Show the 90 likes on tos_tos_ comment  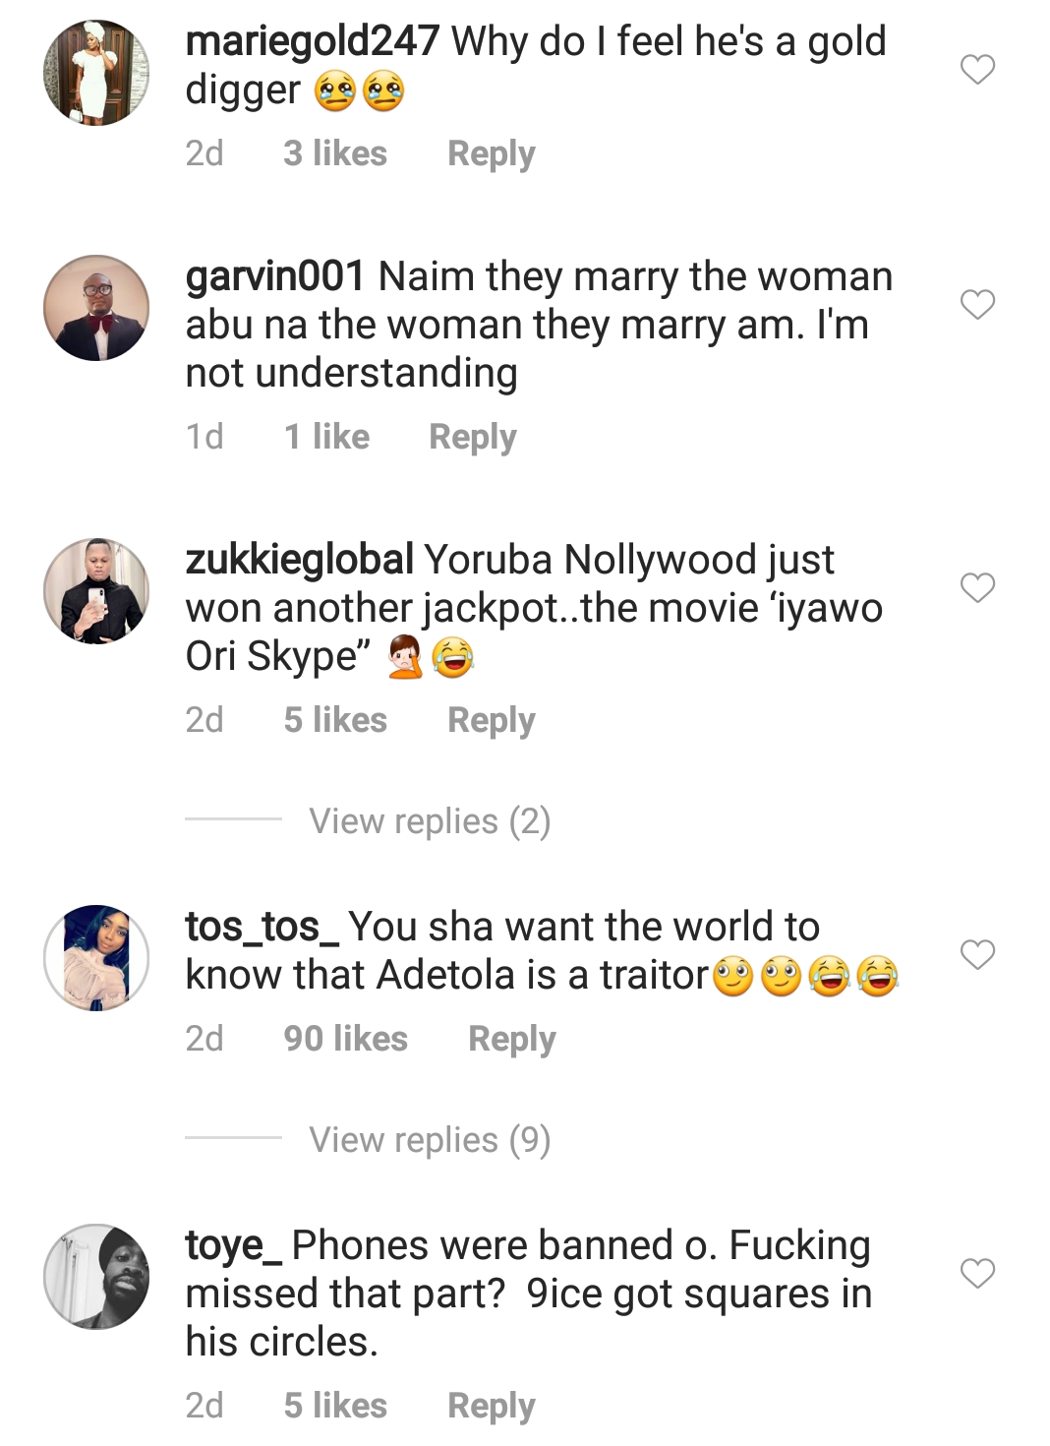coord(345,1039)
